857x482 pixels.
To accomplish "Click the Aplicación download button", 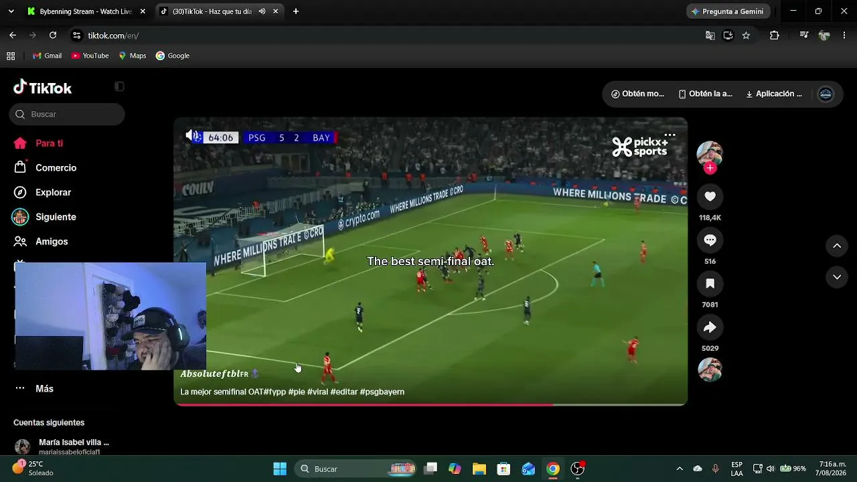I will coord(773,94).
